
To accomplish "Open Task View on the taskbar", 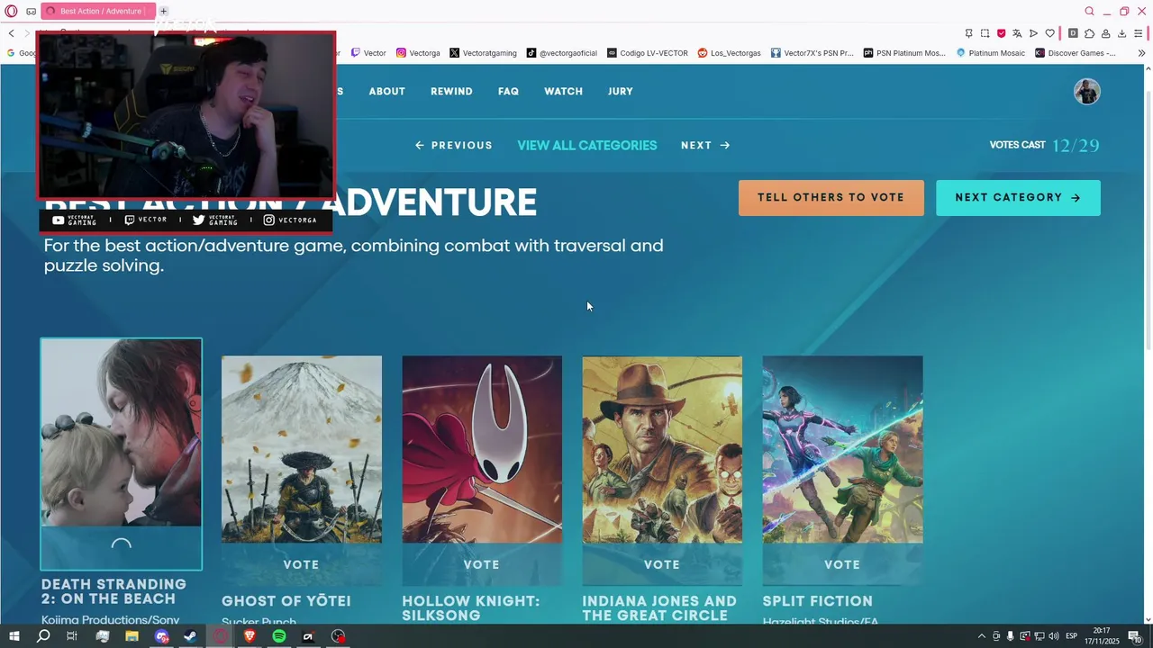I will (72, 636).
